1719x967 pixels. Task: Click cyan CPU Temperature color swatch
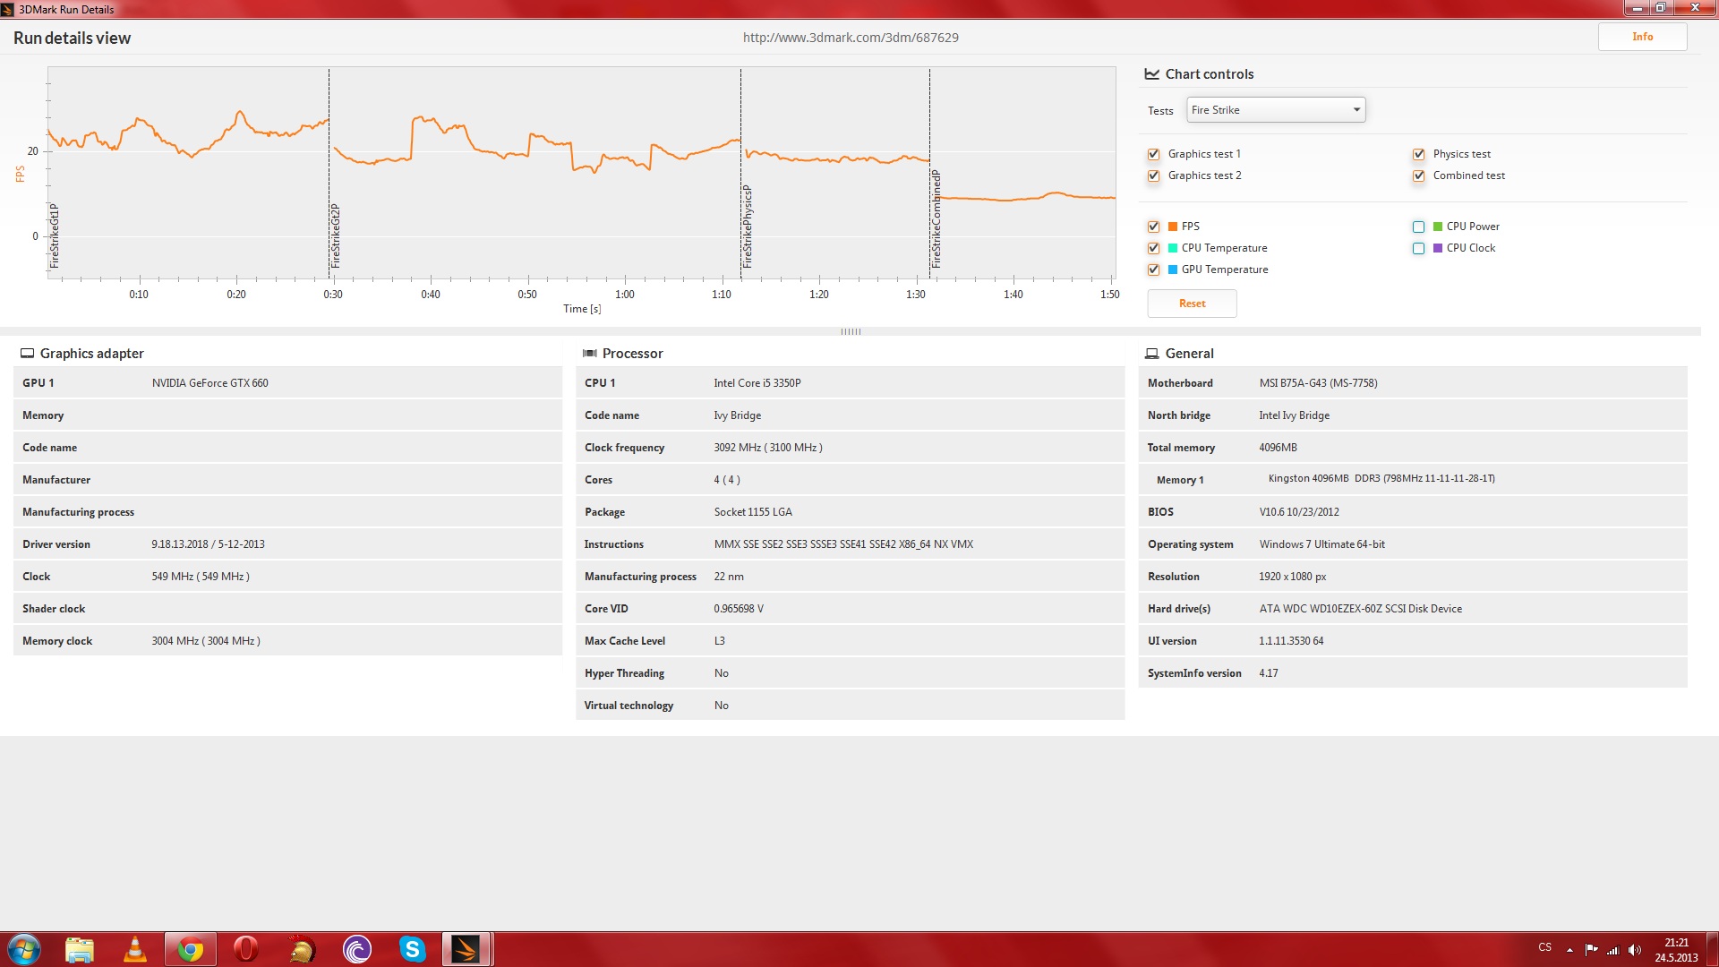tap(1173, 248)
